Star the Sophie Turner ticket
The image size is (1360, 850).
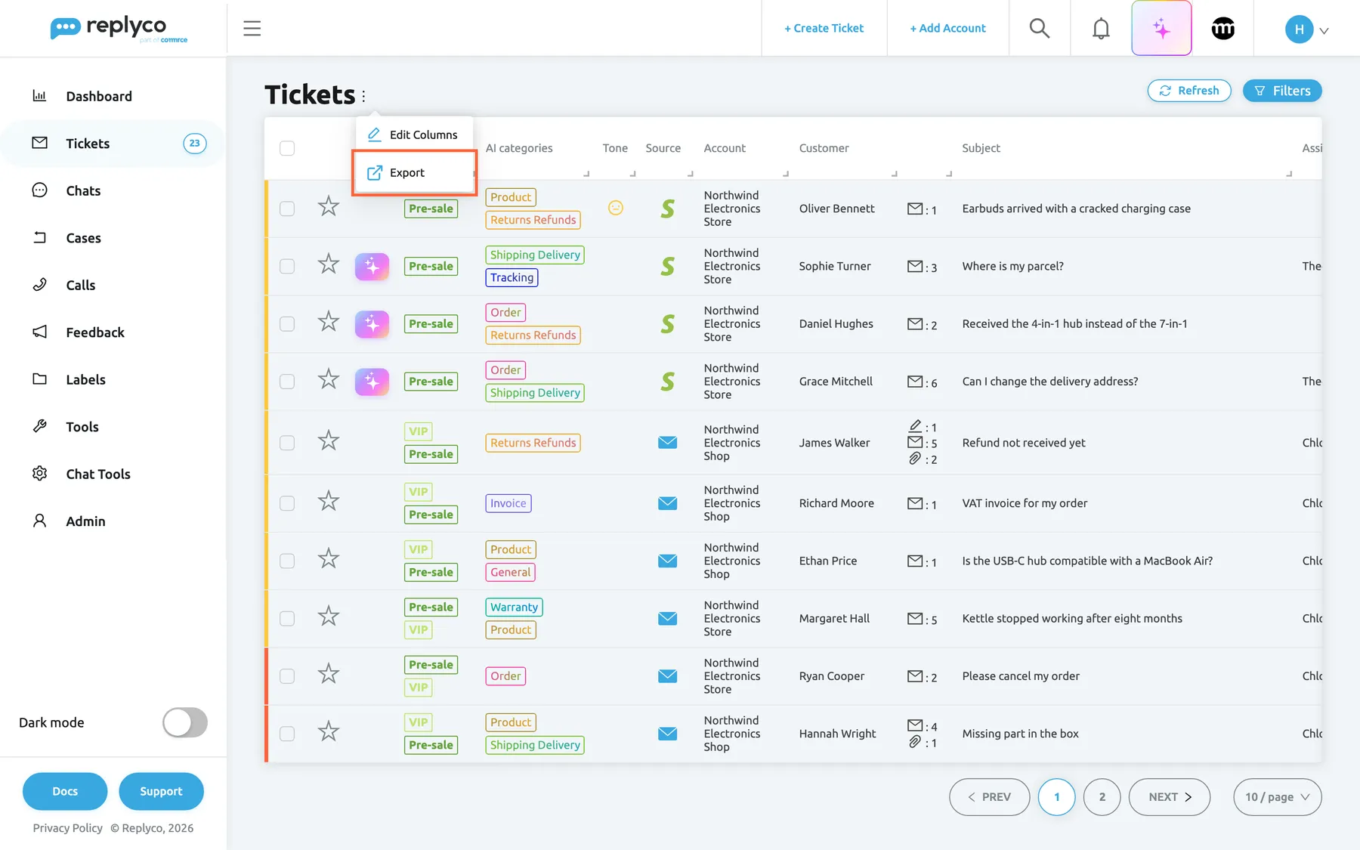[x=328, y=264]
